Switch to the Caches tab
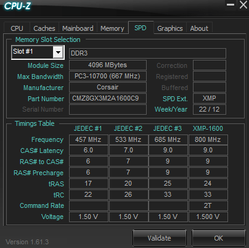The height and width of the screenshot is (248, 249). 44,28
